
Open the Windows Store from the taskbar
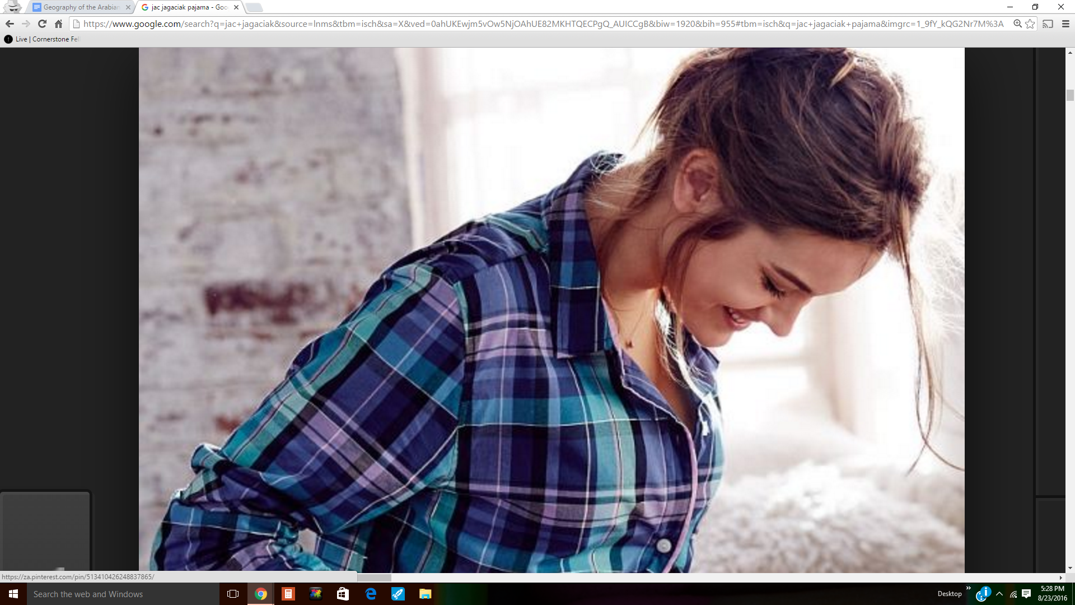(x=343, y=594)
